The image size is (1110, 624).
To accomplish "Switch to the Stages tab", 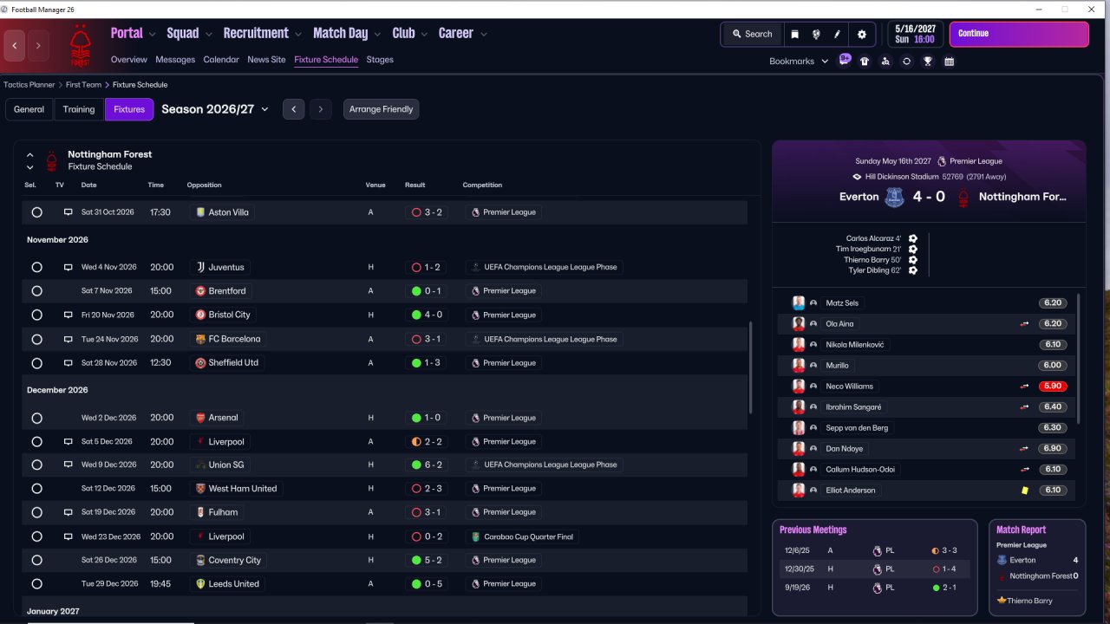I will click(380, 60).
